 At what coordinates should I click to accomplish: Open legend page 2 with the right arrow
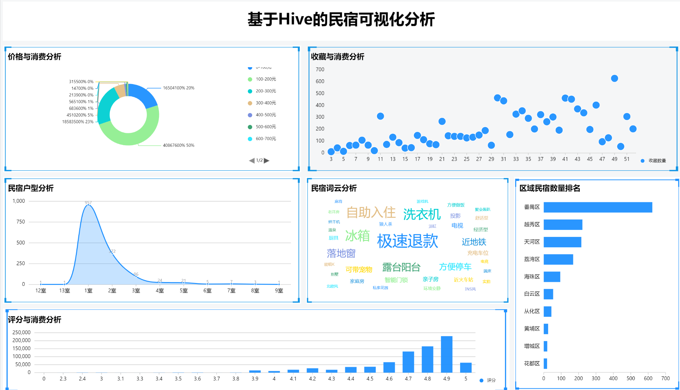coord(267,160)
